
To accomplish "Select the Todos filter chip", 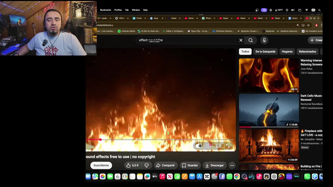I will click(x=245, y=51).
